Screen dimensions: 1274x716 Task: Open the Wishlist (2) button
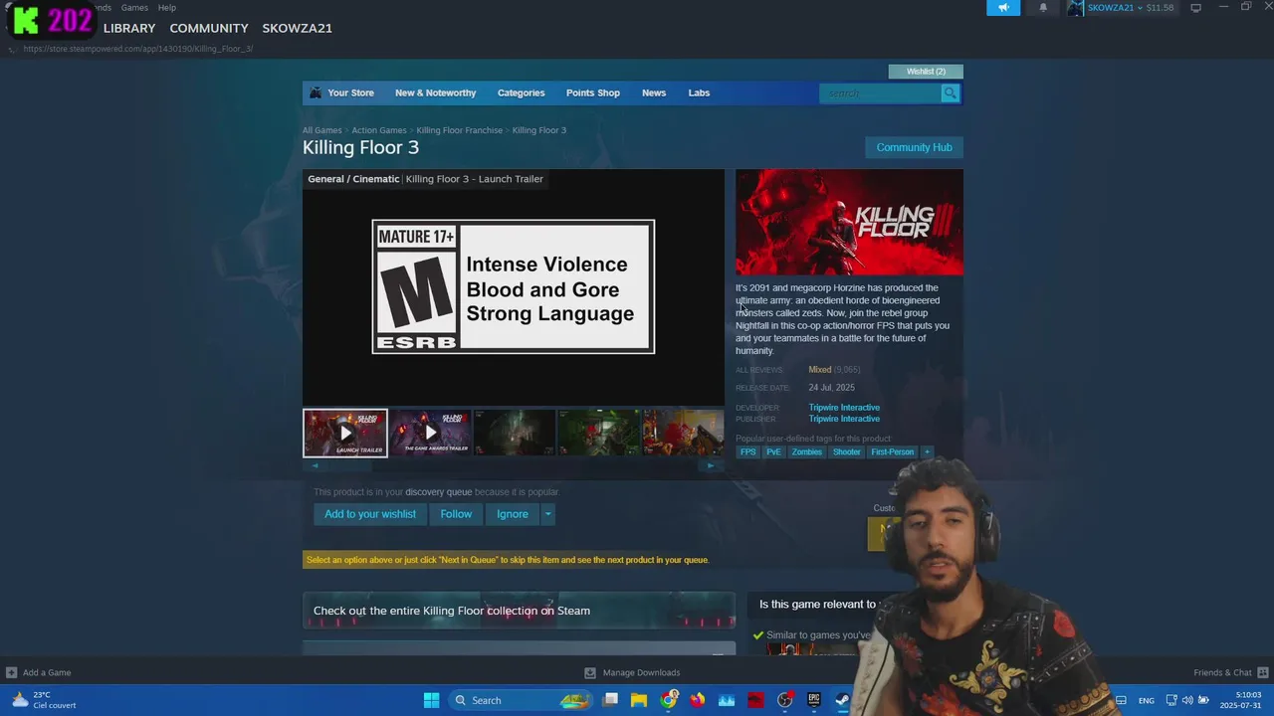[926, 72]
